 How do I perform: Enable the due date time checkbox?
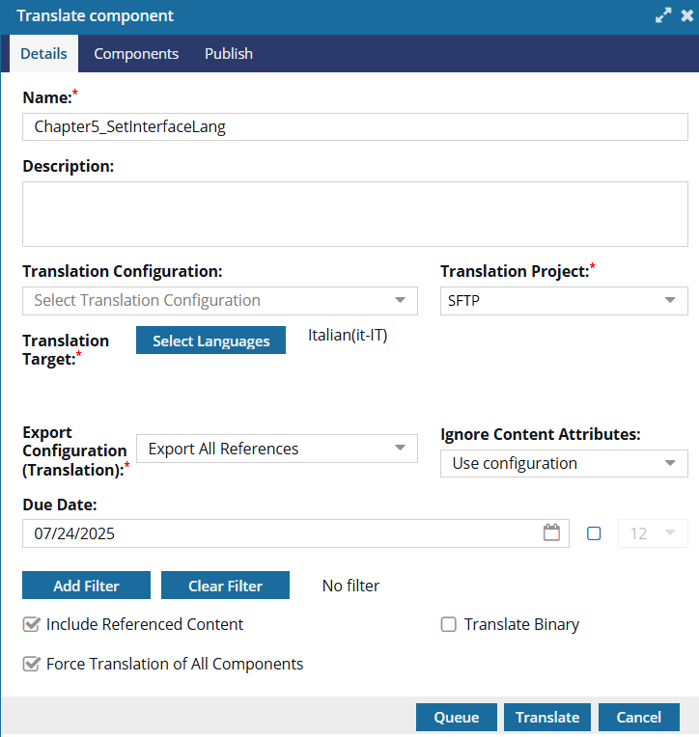click(594, 532)
